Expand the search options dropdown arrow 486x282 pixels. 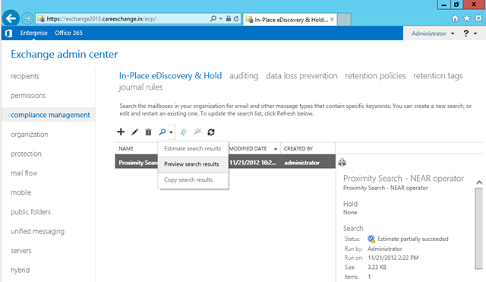coord(171,132)
